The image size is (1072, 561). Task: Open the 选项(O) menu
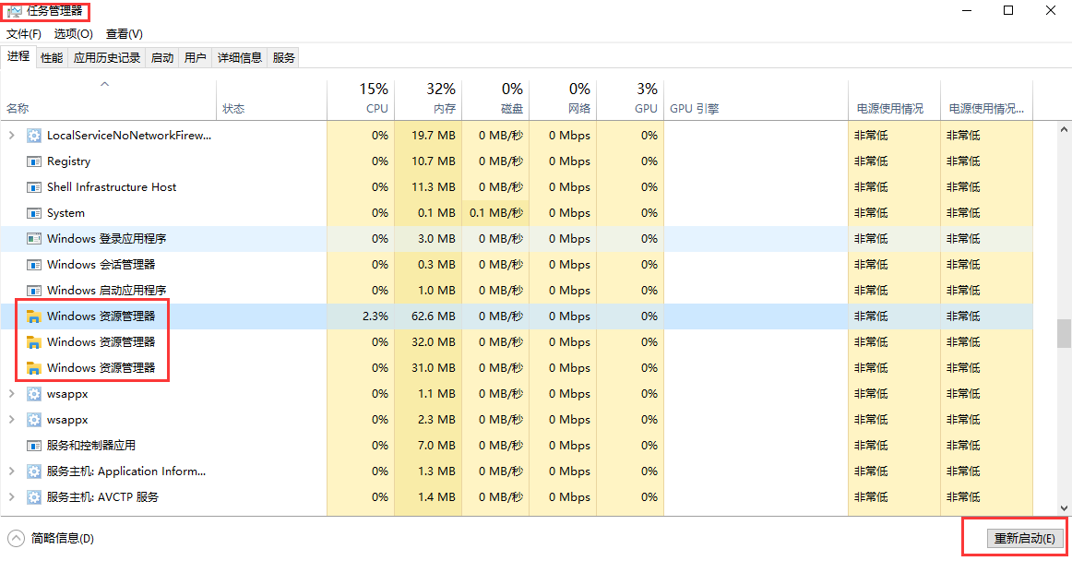click(73, 33)
